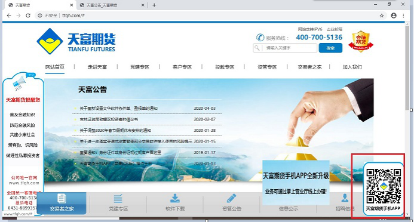Screen dimensions: 414x222
Task: Reload the page with the refresh icon
Action: pos(28,16)
